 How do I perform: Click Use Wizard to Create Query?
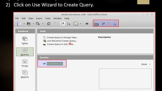[62, 41]
